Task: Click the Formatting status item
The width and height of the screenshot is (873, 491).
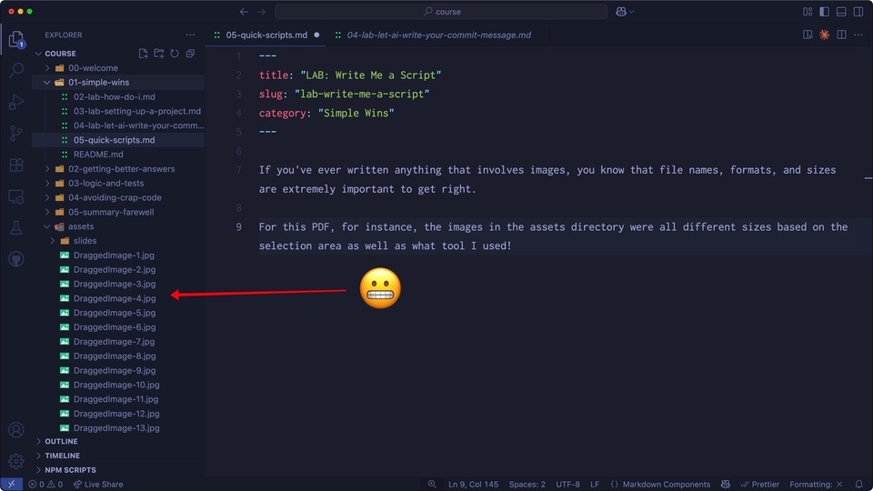Action: [x=816, y=485]
